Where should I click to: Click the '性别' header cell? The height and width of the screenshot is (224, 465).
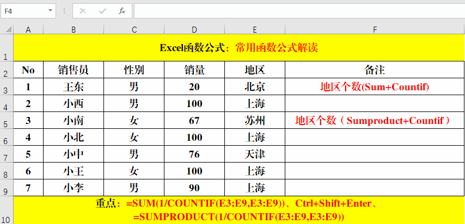tap(134, 70)
